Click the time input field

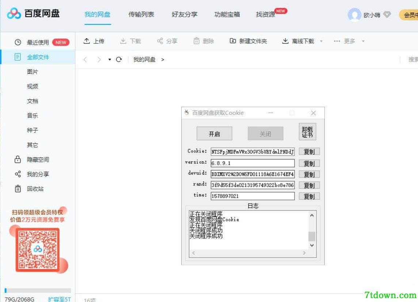[x=253, y=196]
